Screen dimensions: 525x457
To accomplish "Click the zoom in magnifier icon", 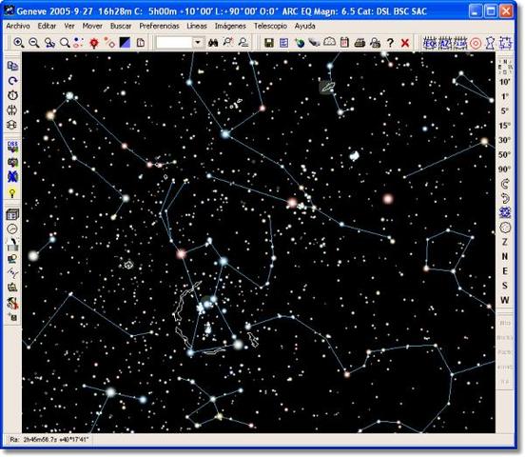I will click(18, 43).
